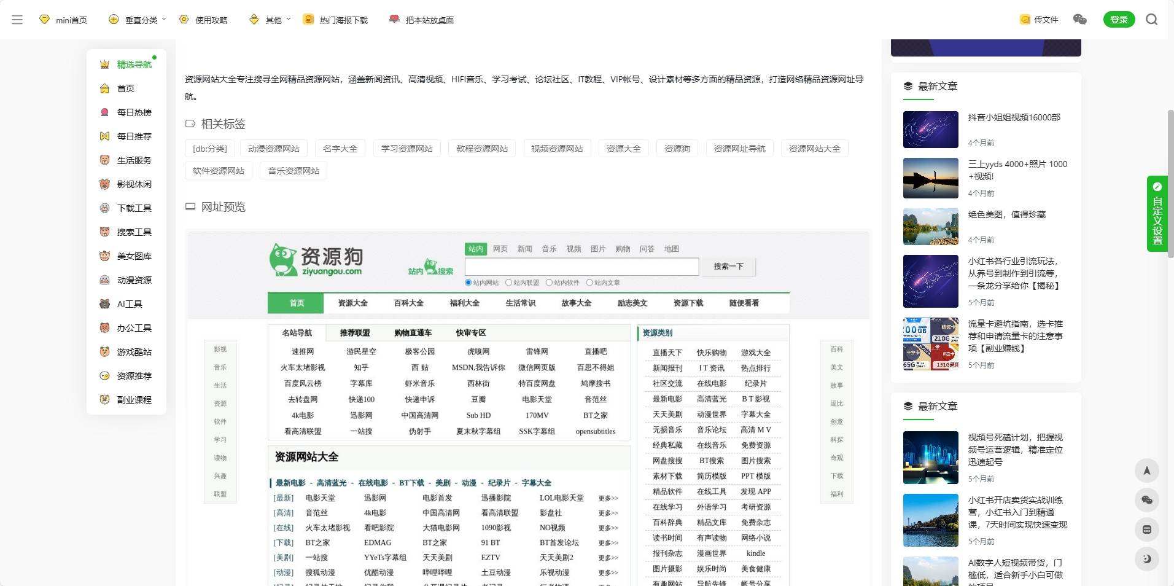Click the icon beside 下载工具
Viewport: 1174px width, 586px height.
click(x=104, y=208)
